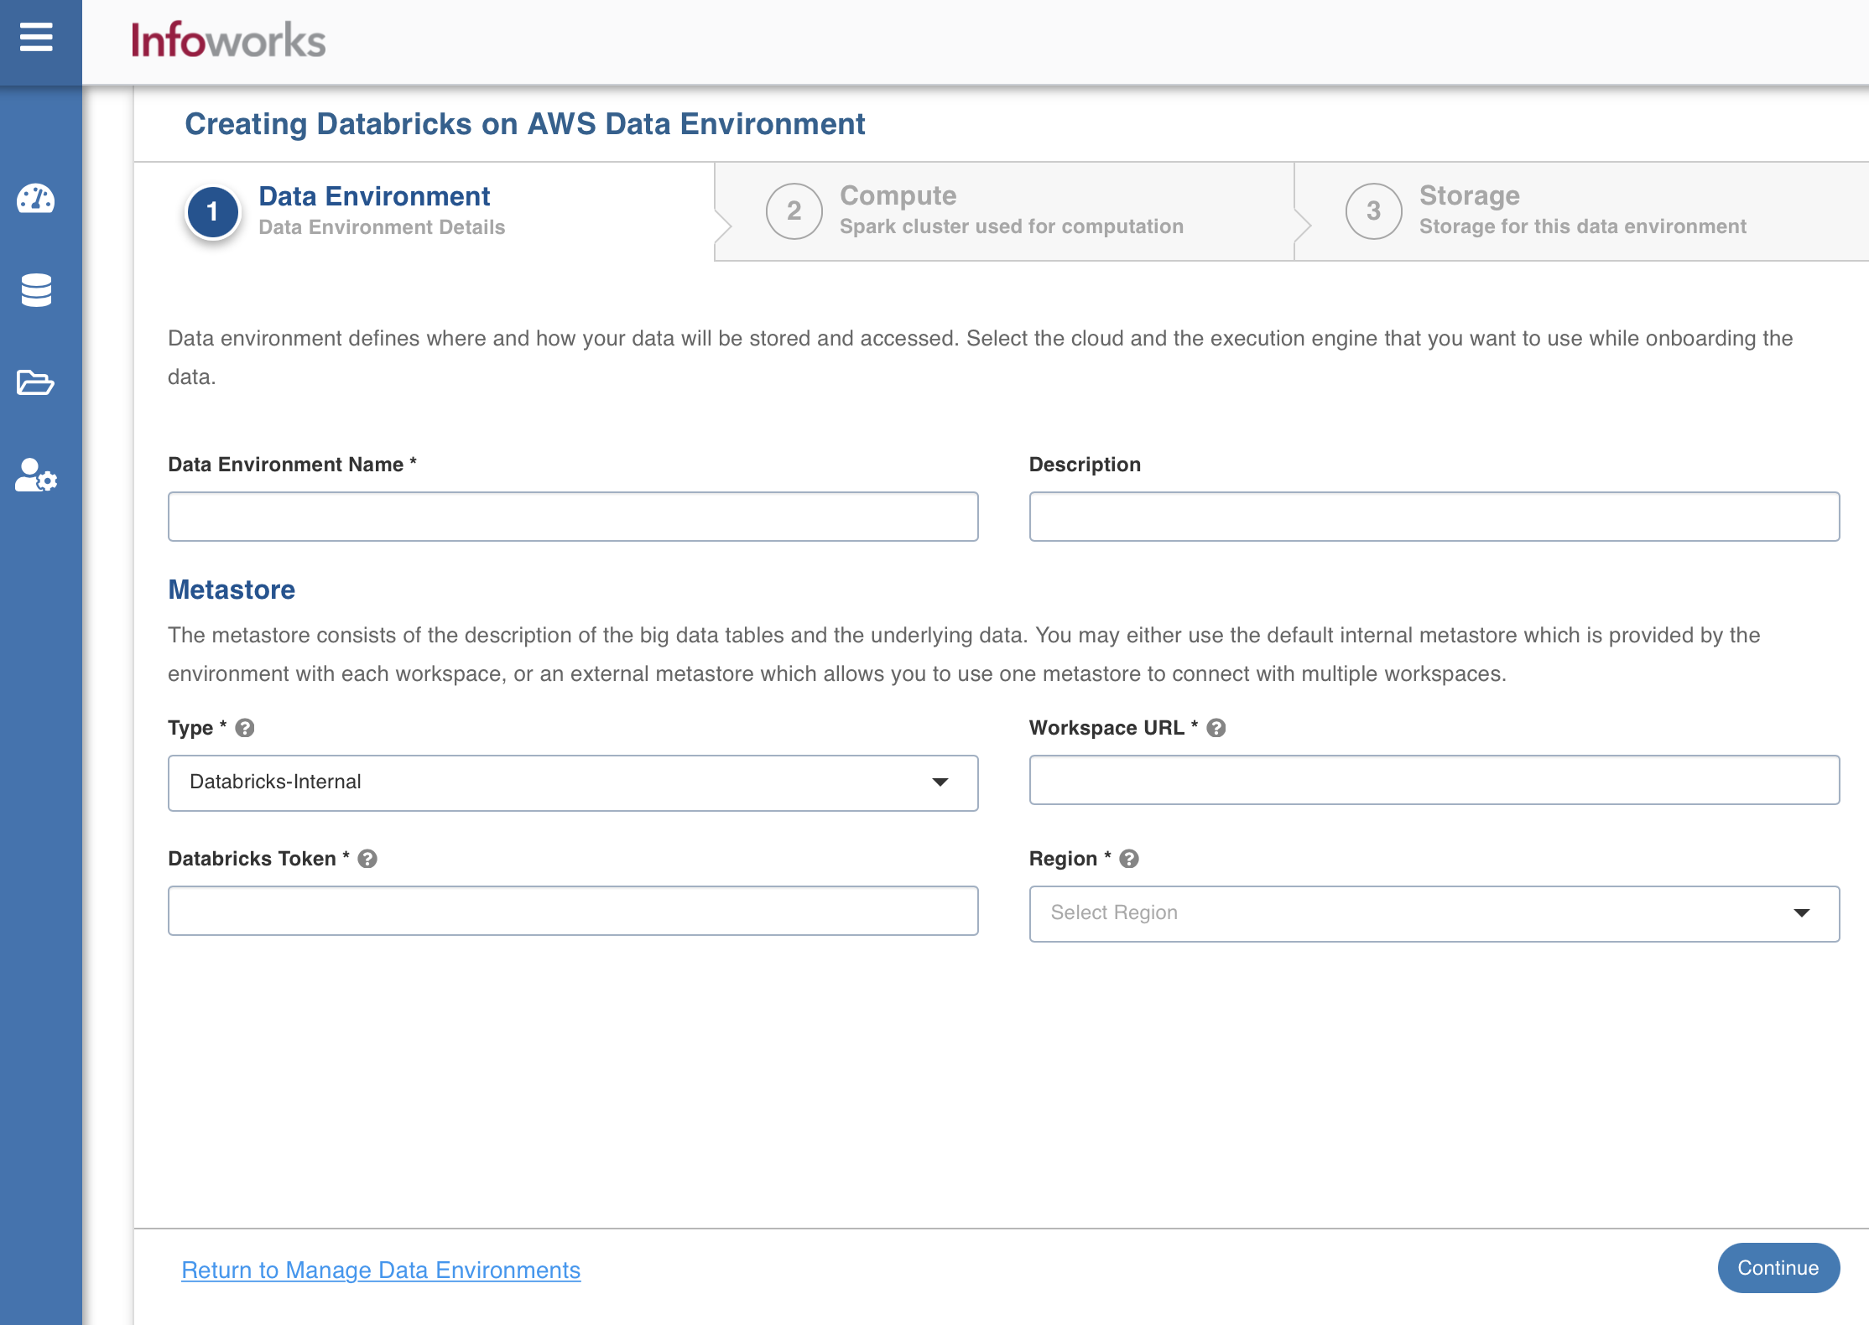Viewport: 1869px width, 1325px height.
Task: Click the Storage for this data environment subtitle
Action: pos(1583,226)
